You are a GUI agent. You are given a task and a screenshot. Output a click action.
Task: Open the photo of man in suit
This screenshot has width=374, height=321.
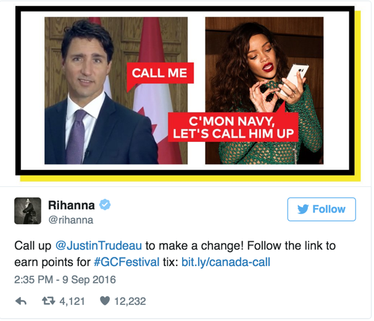pyautogui.click(x=116, y=91)
